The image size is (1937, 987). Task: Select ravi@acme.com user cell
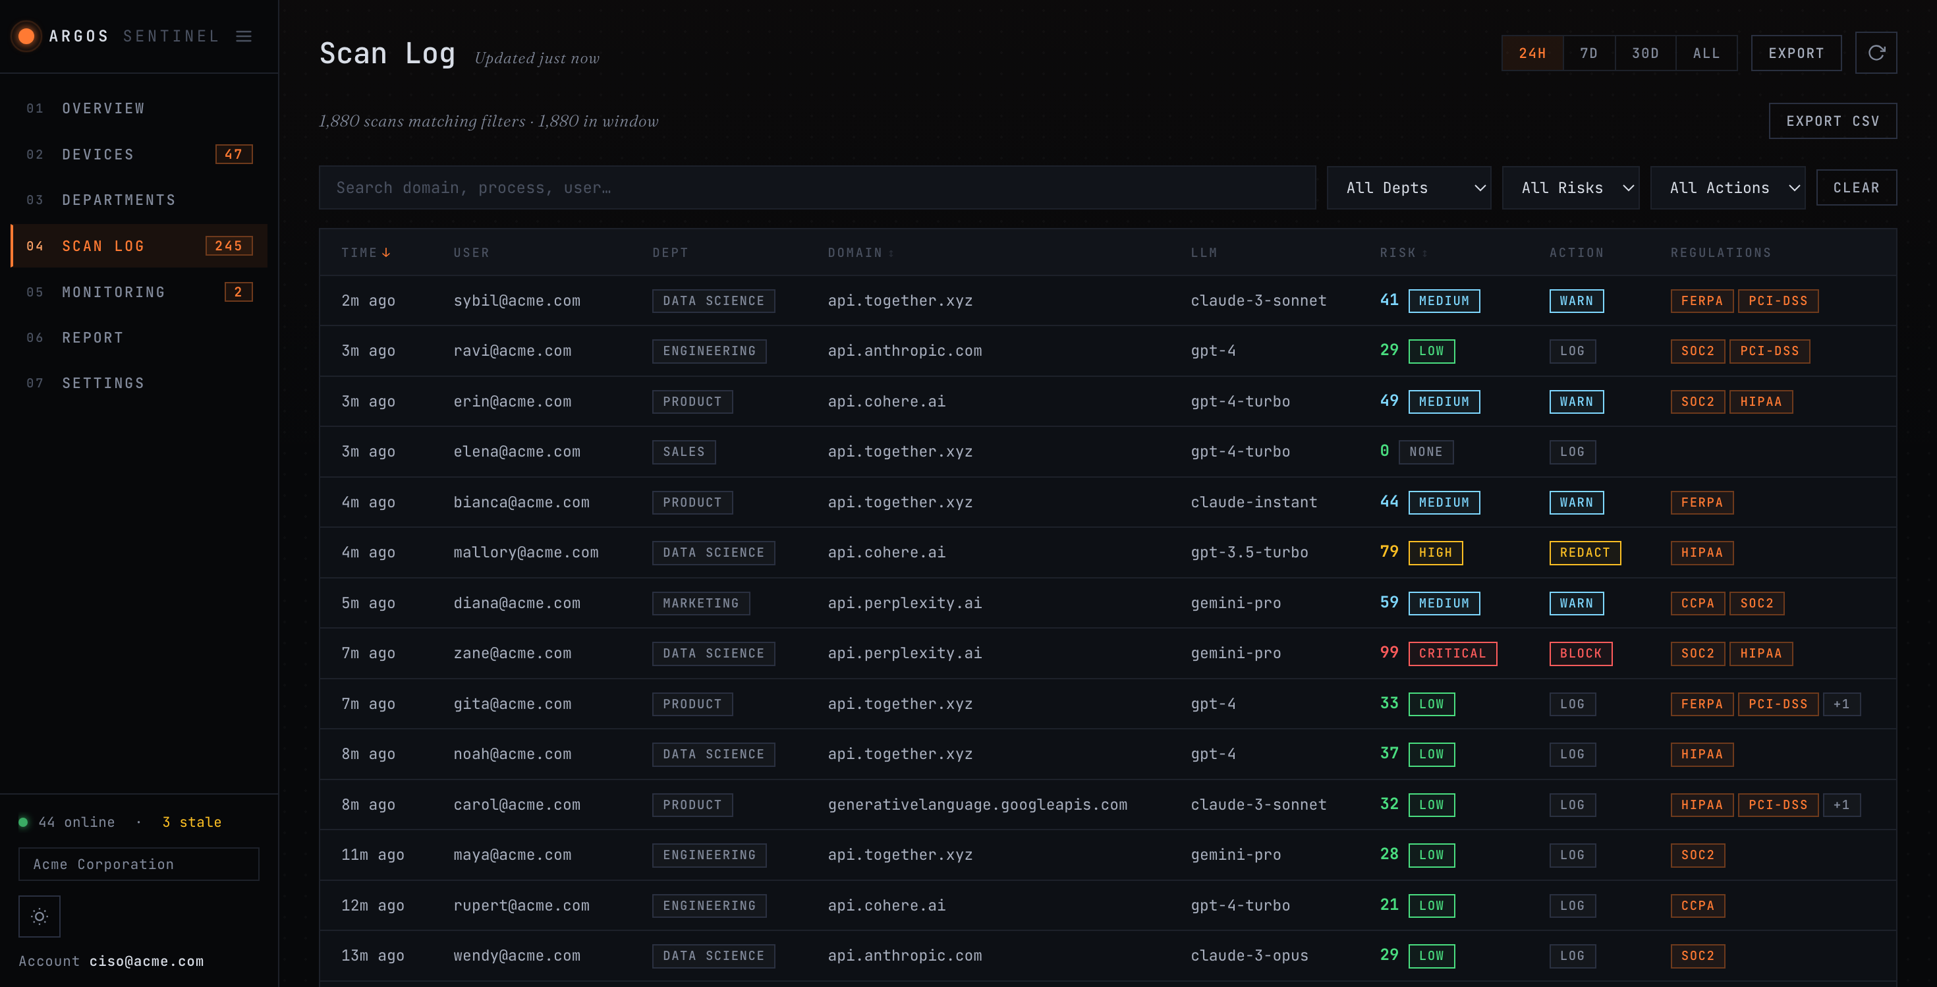(512, 351)
